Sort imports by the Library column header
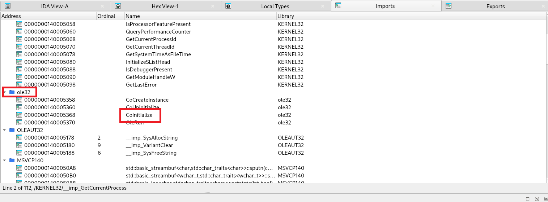 285,16
